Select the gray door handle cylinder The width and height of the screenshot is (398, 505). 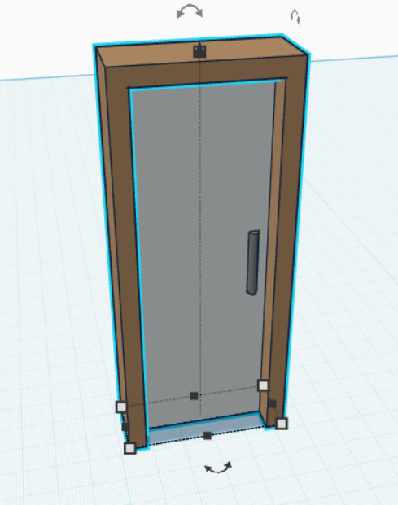pyautogui.click(x=253, y=262)
